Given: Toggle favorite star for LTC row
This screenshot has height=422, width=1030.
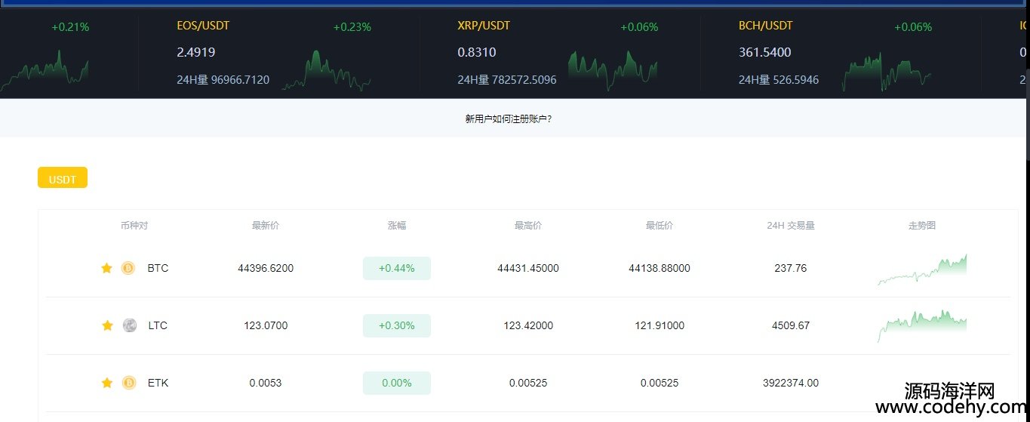Looking at the screenshot, I should 107,325.
